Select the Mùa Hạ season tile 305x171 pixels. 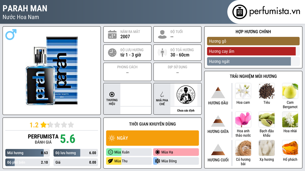click(176, 152)
